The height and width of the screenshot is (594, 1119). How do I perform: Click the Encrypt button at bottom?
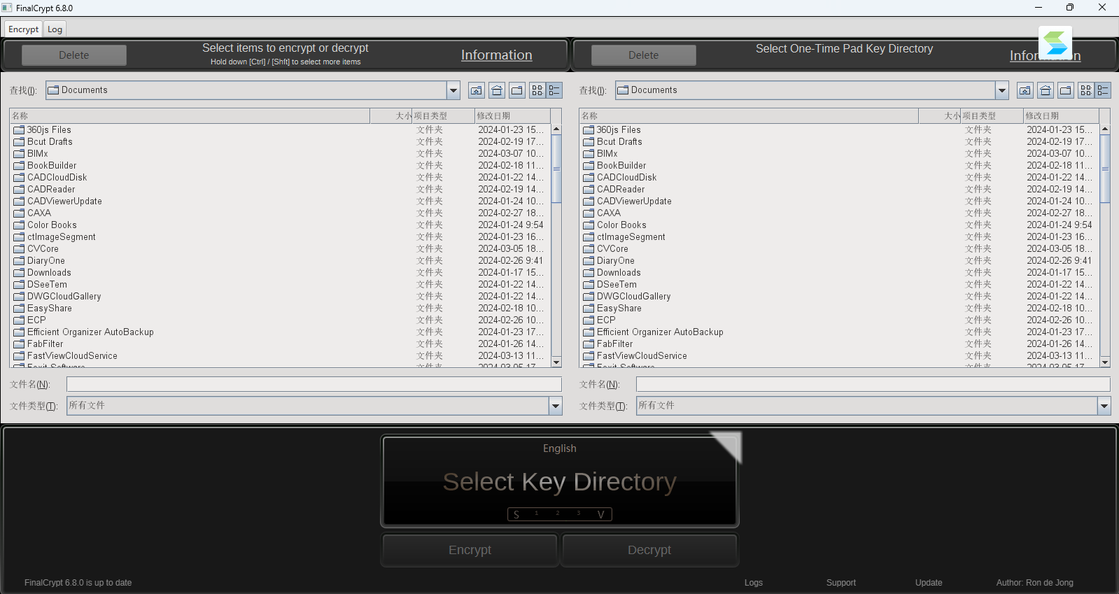(470, 550)
